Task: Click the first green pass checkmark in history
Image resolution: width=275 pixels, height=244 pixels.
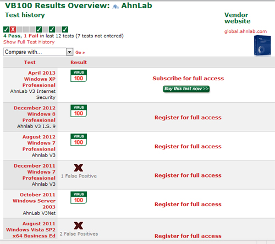Action: coord(6,29)
